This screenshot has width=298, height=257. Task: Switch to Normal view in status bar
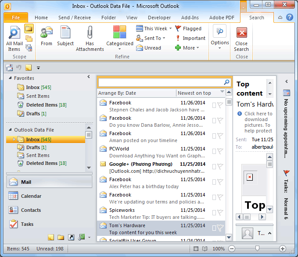pos(196,249)
